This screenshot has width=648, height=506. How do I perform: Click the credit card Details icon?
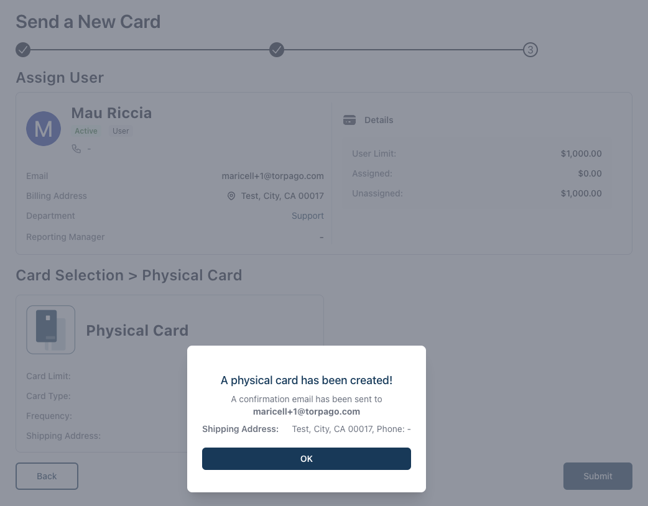(x=349, y=120)
